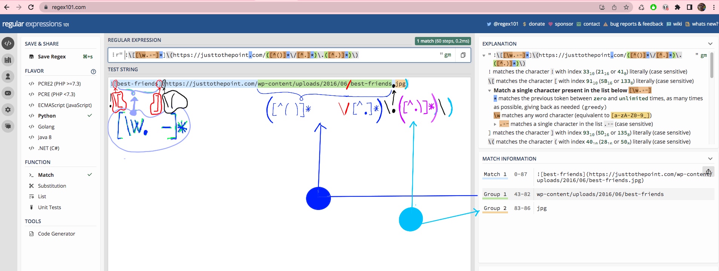Copy regex to clipboard icon
This screenshot has height=271, width=719.
tap(463, 55)
